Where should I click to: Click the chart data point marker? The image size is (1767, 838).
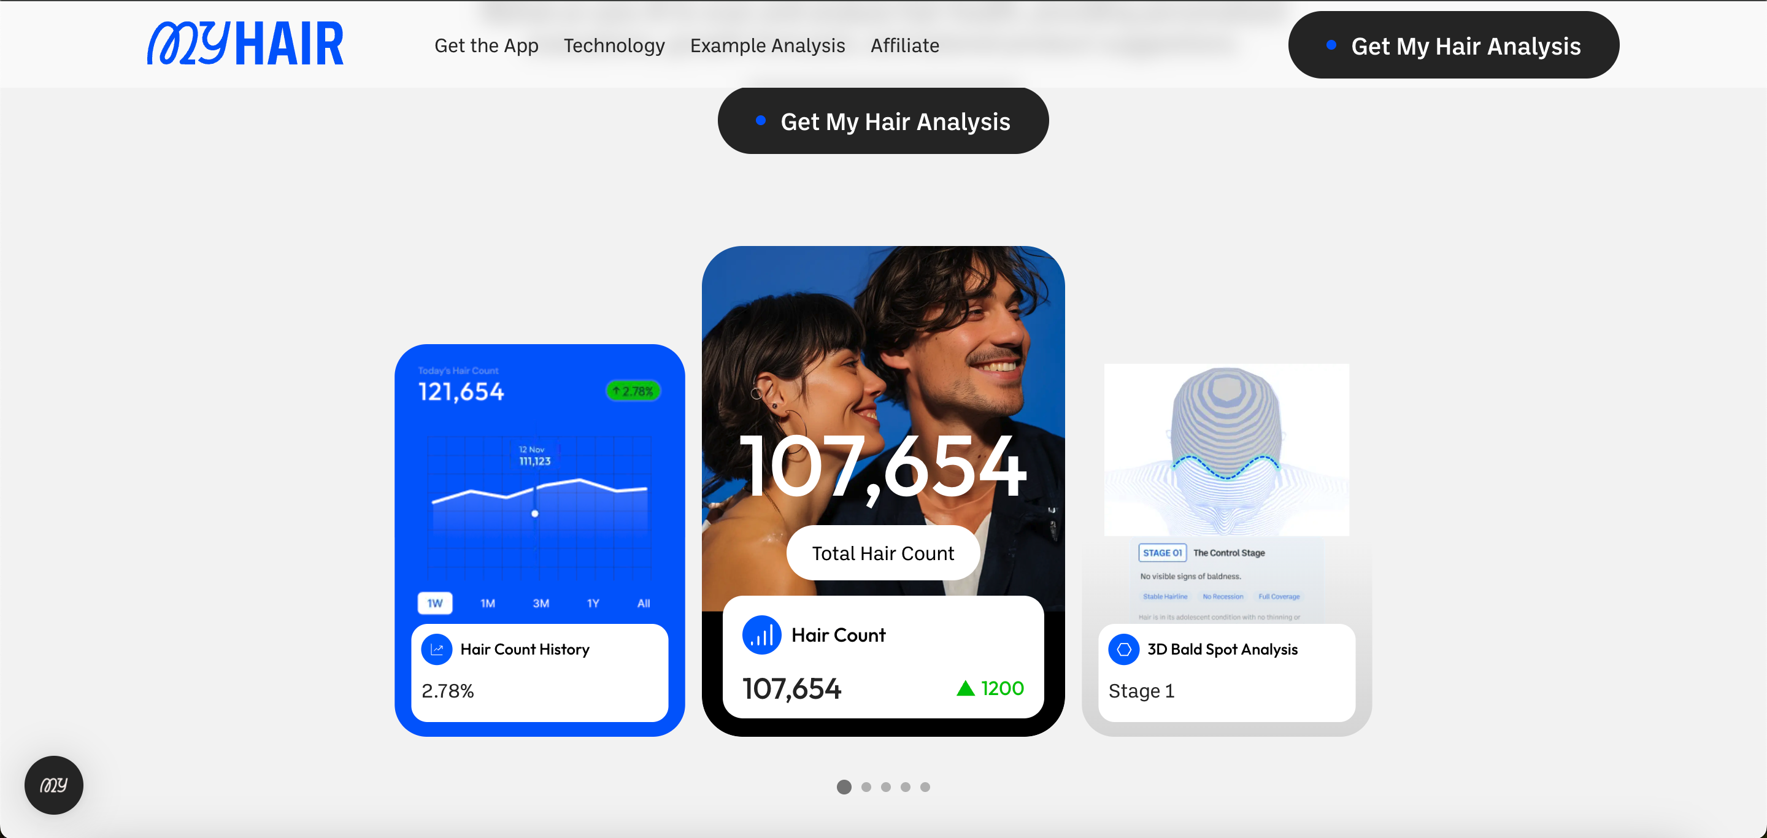coord(535,513)
